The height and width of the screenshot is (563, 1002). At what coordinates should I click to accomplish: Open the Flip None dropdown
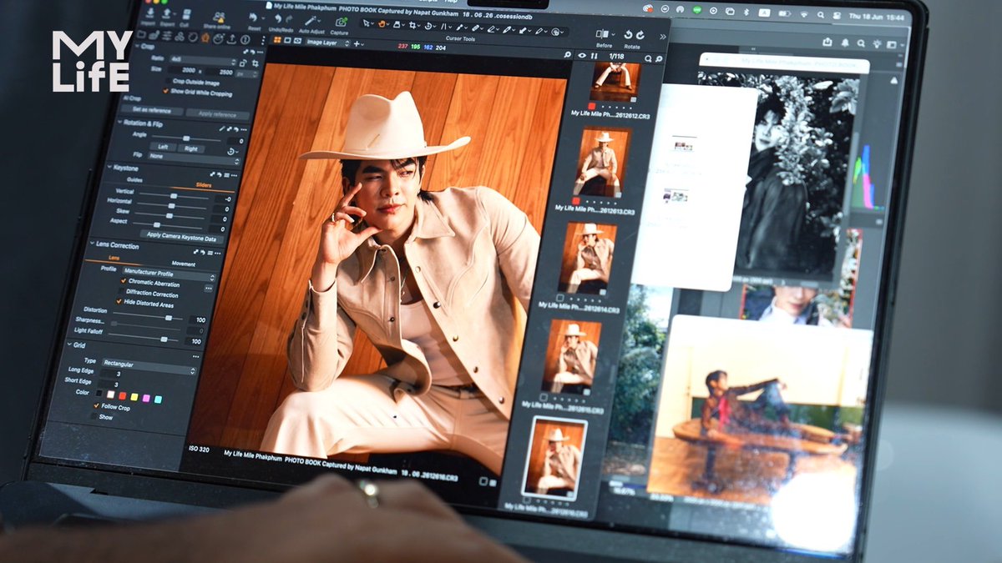194,158
